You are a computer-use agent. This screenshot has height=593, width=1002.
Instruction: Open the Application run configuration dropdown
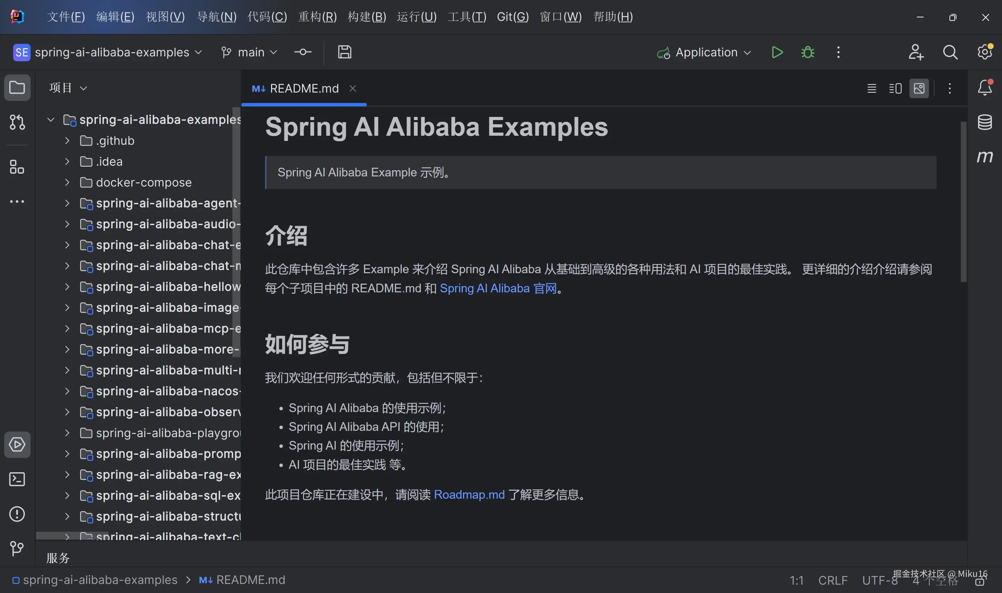[x=706, y=52]
